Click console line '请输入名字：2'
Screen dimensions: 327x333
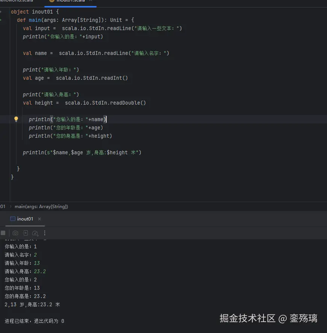[21, 255]
